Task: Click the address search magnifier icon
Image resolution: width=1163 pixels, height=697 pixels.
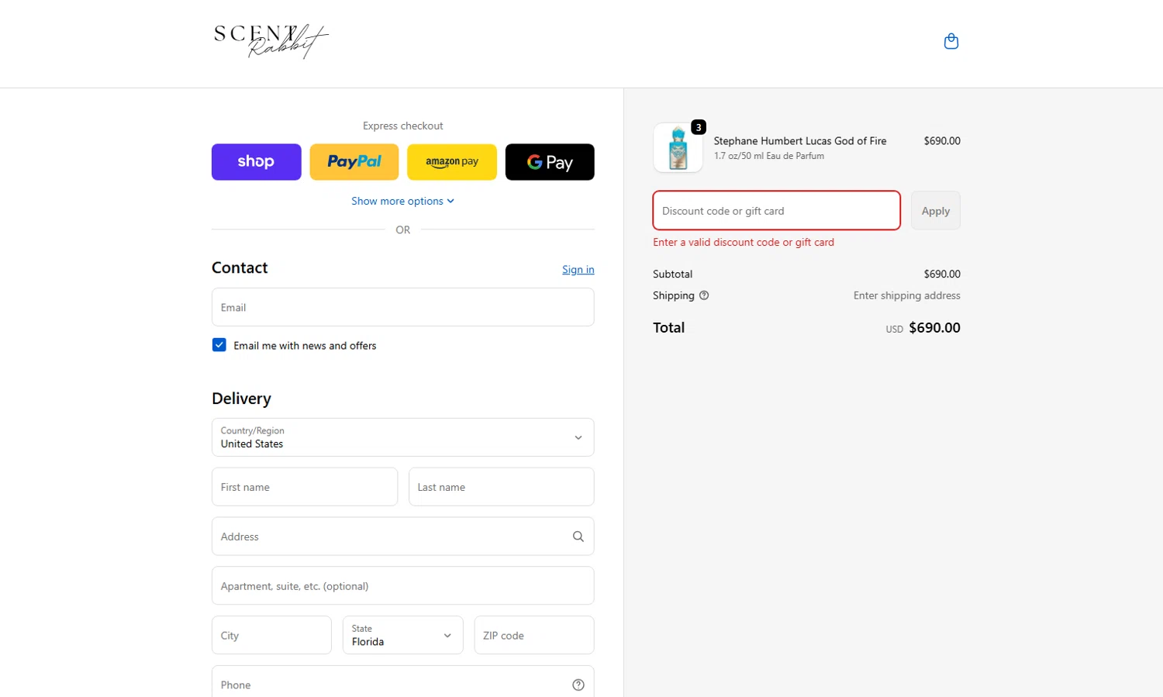Action: 578,537
